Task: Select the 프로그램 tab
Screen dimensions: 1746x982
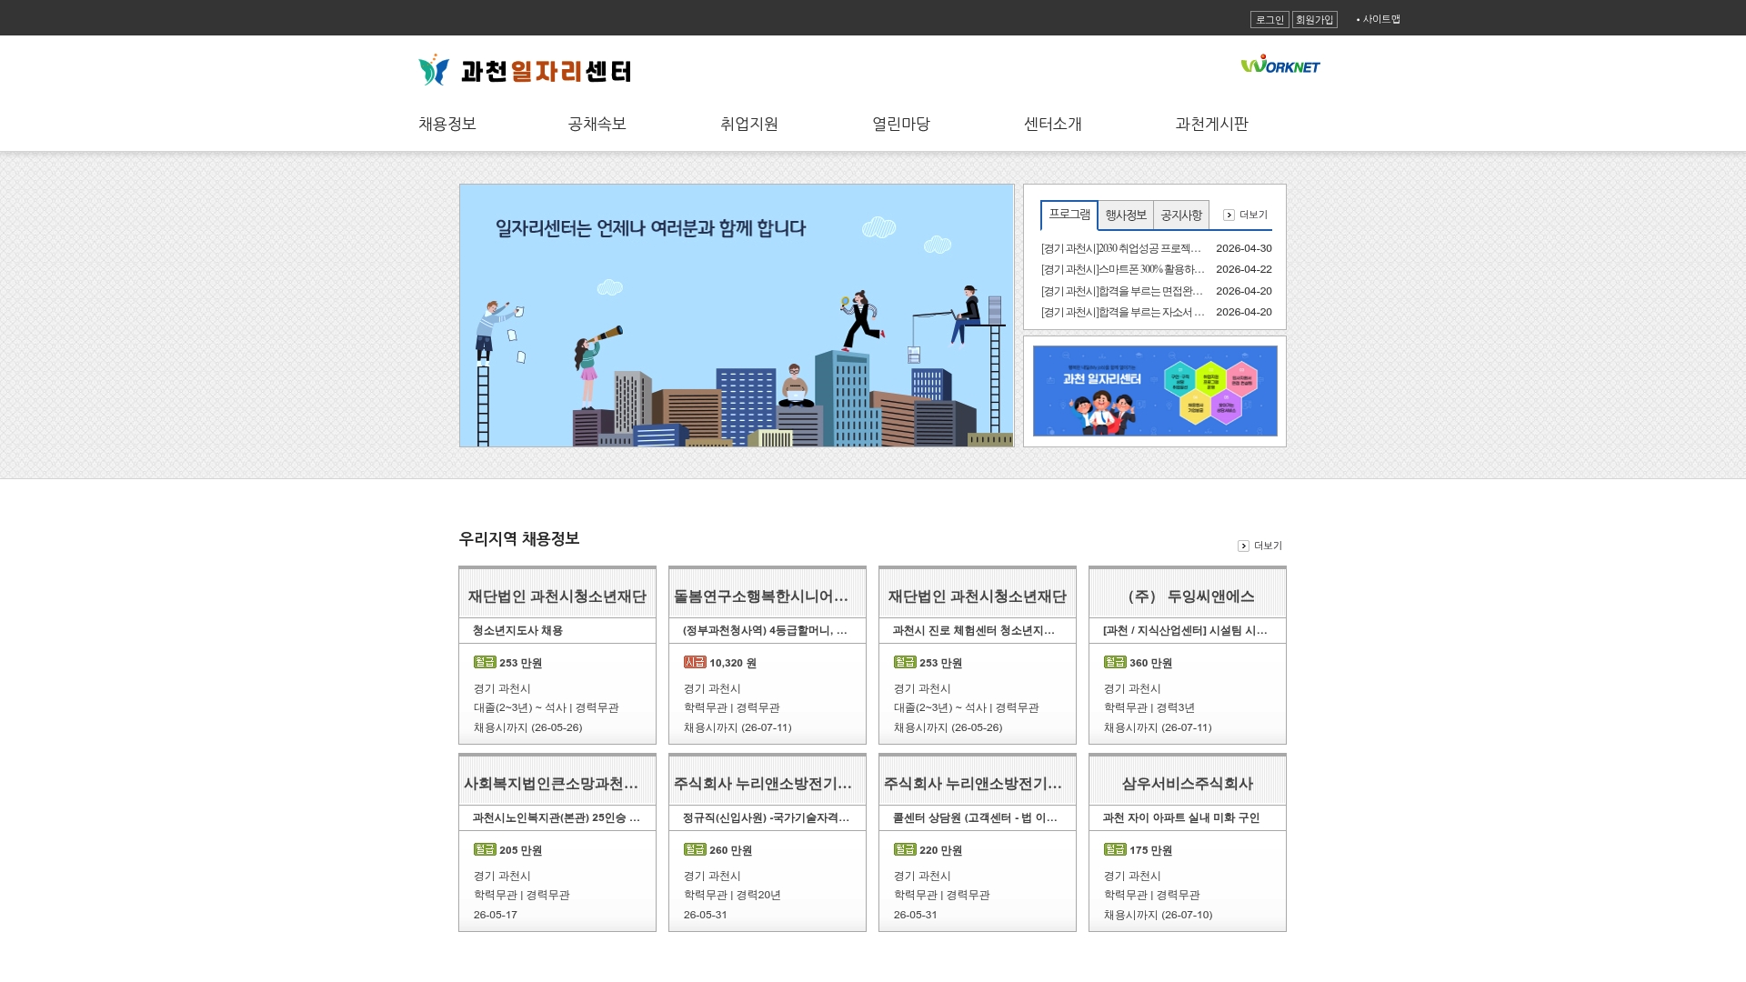Action: [1069, 215]
